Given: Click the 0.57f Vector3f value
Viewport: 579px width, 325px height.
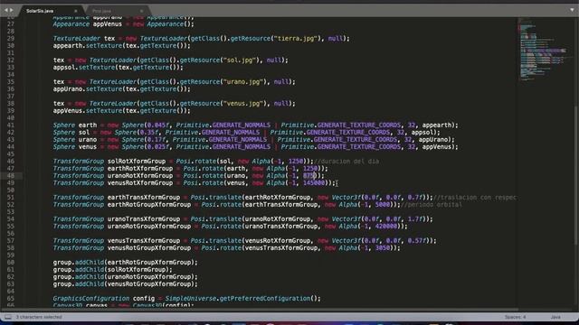Looking at the screenshot, I should pos(417,241).
